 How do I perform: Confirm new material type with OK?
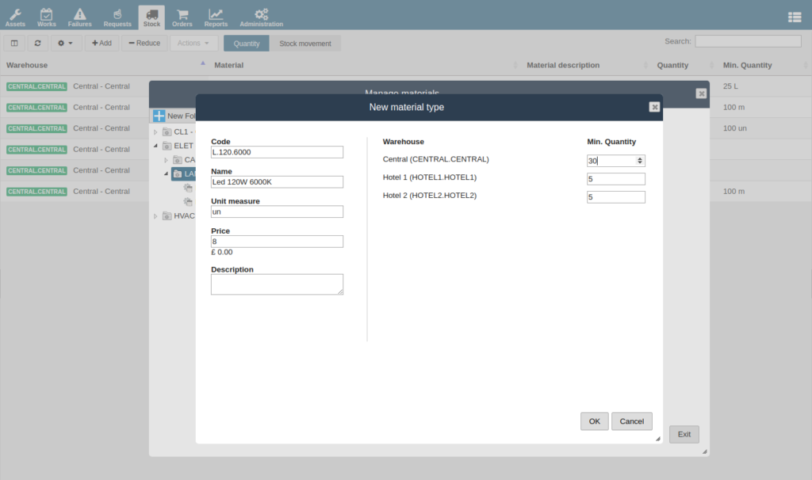594,421
